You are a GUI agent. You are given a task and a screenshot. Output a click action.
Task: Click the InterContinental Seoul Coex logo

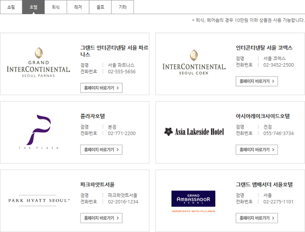click(194, 62)
